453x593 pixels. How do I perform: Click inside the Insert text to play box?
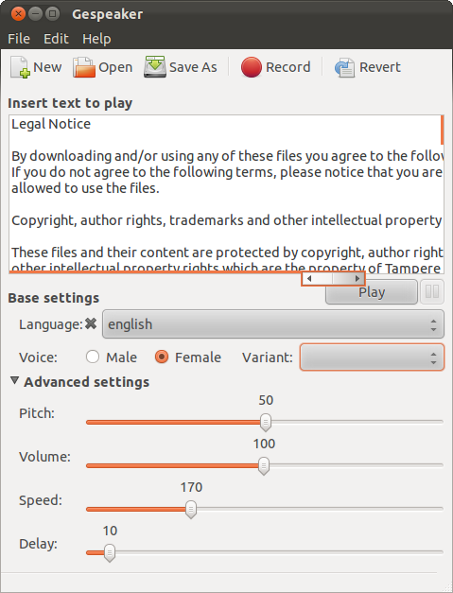[226, 195]
